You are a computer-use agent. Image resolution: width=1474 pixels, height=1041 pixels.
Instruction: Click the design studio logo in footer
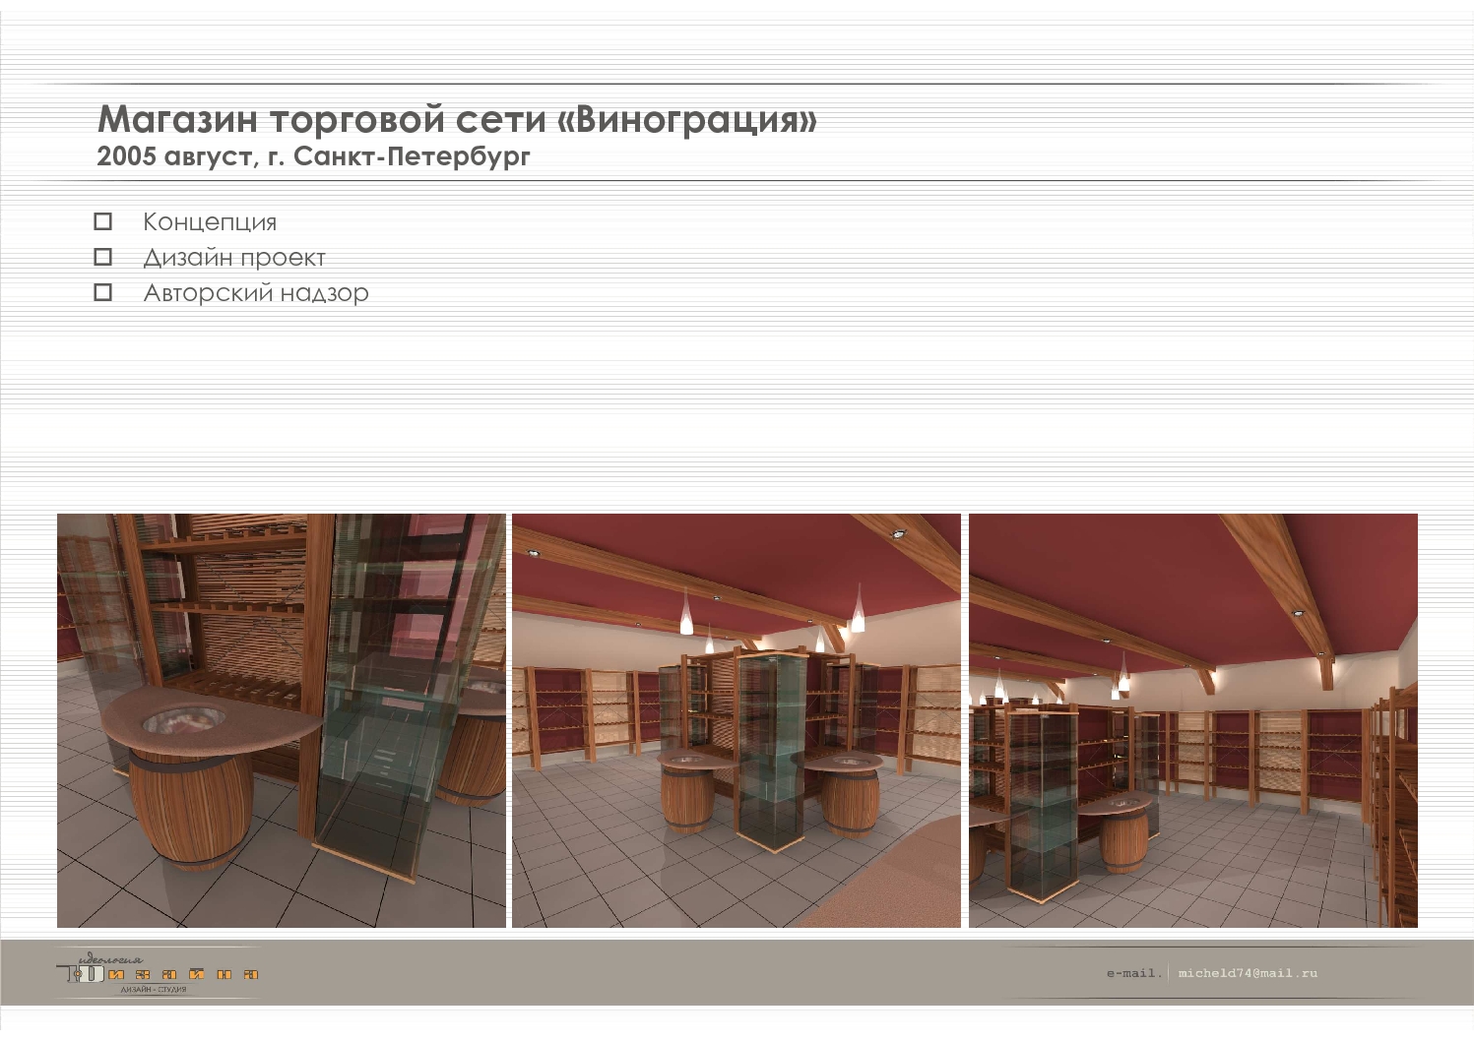(x=158, y=972)
